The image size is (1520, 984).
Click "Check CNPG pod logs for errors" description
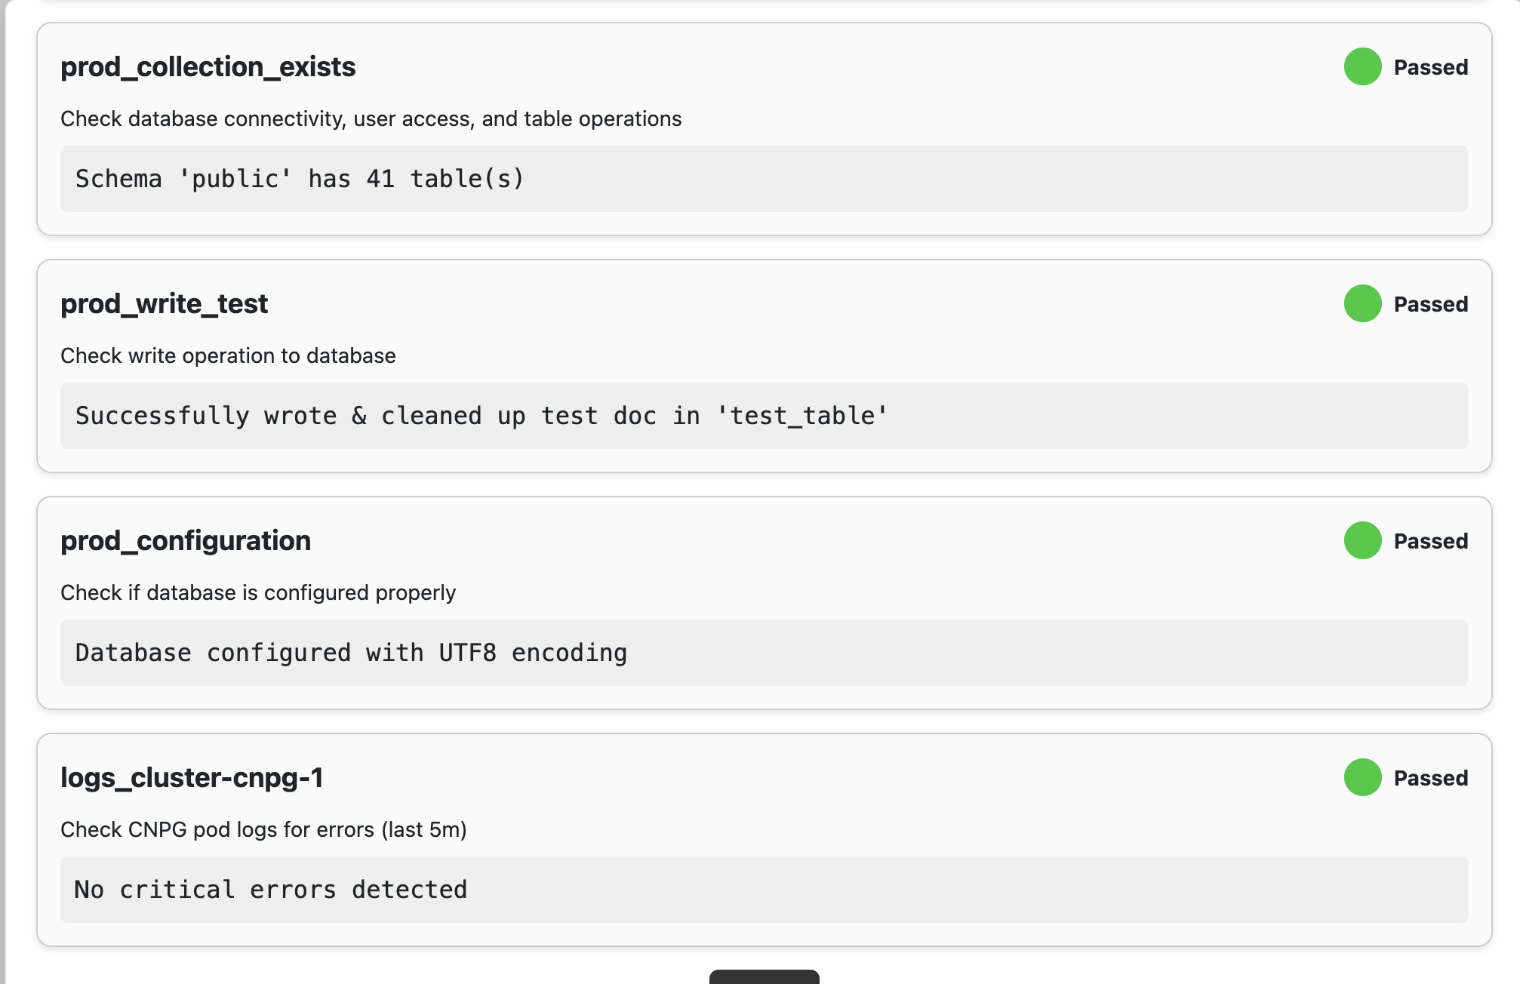click(x=263, y=829)
